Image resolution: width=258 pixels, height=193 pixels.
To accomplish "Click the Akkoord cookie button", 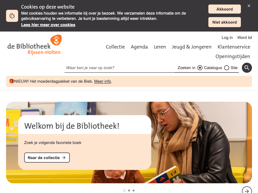I will (224, 9).
